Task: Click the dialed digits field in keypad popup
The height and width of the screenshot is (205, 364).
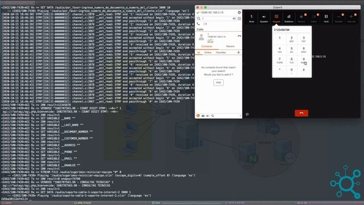Action: click(x=292, y=30)
